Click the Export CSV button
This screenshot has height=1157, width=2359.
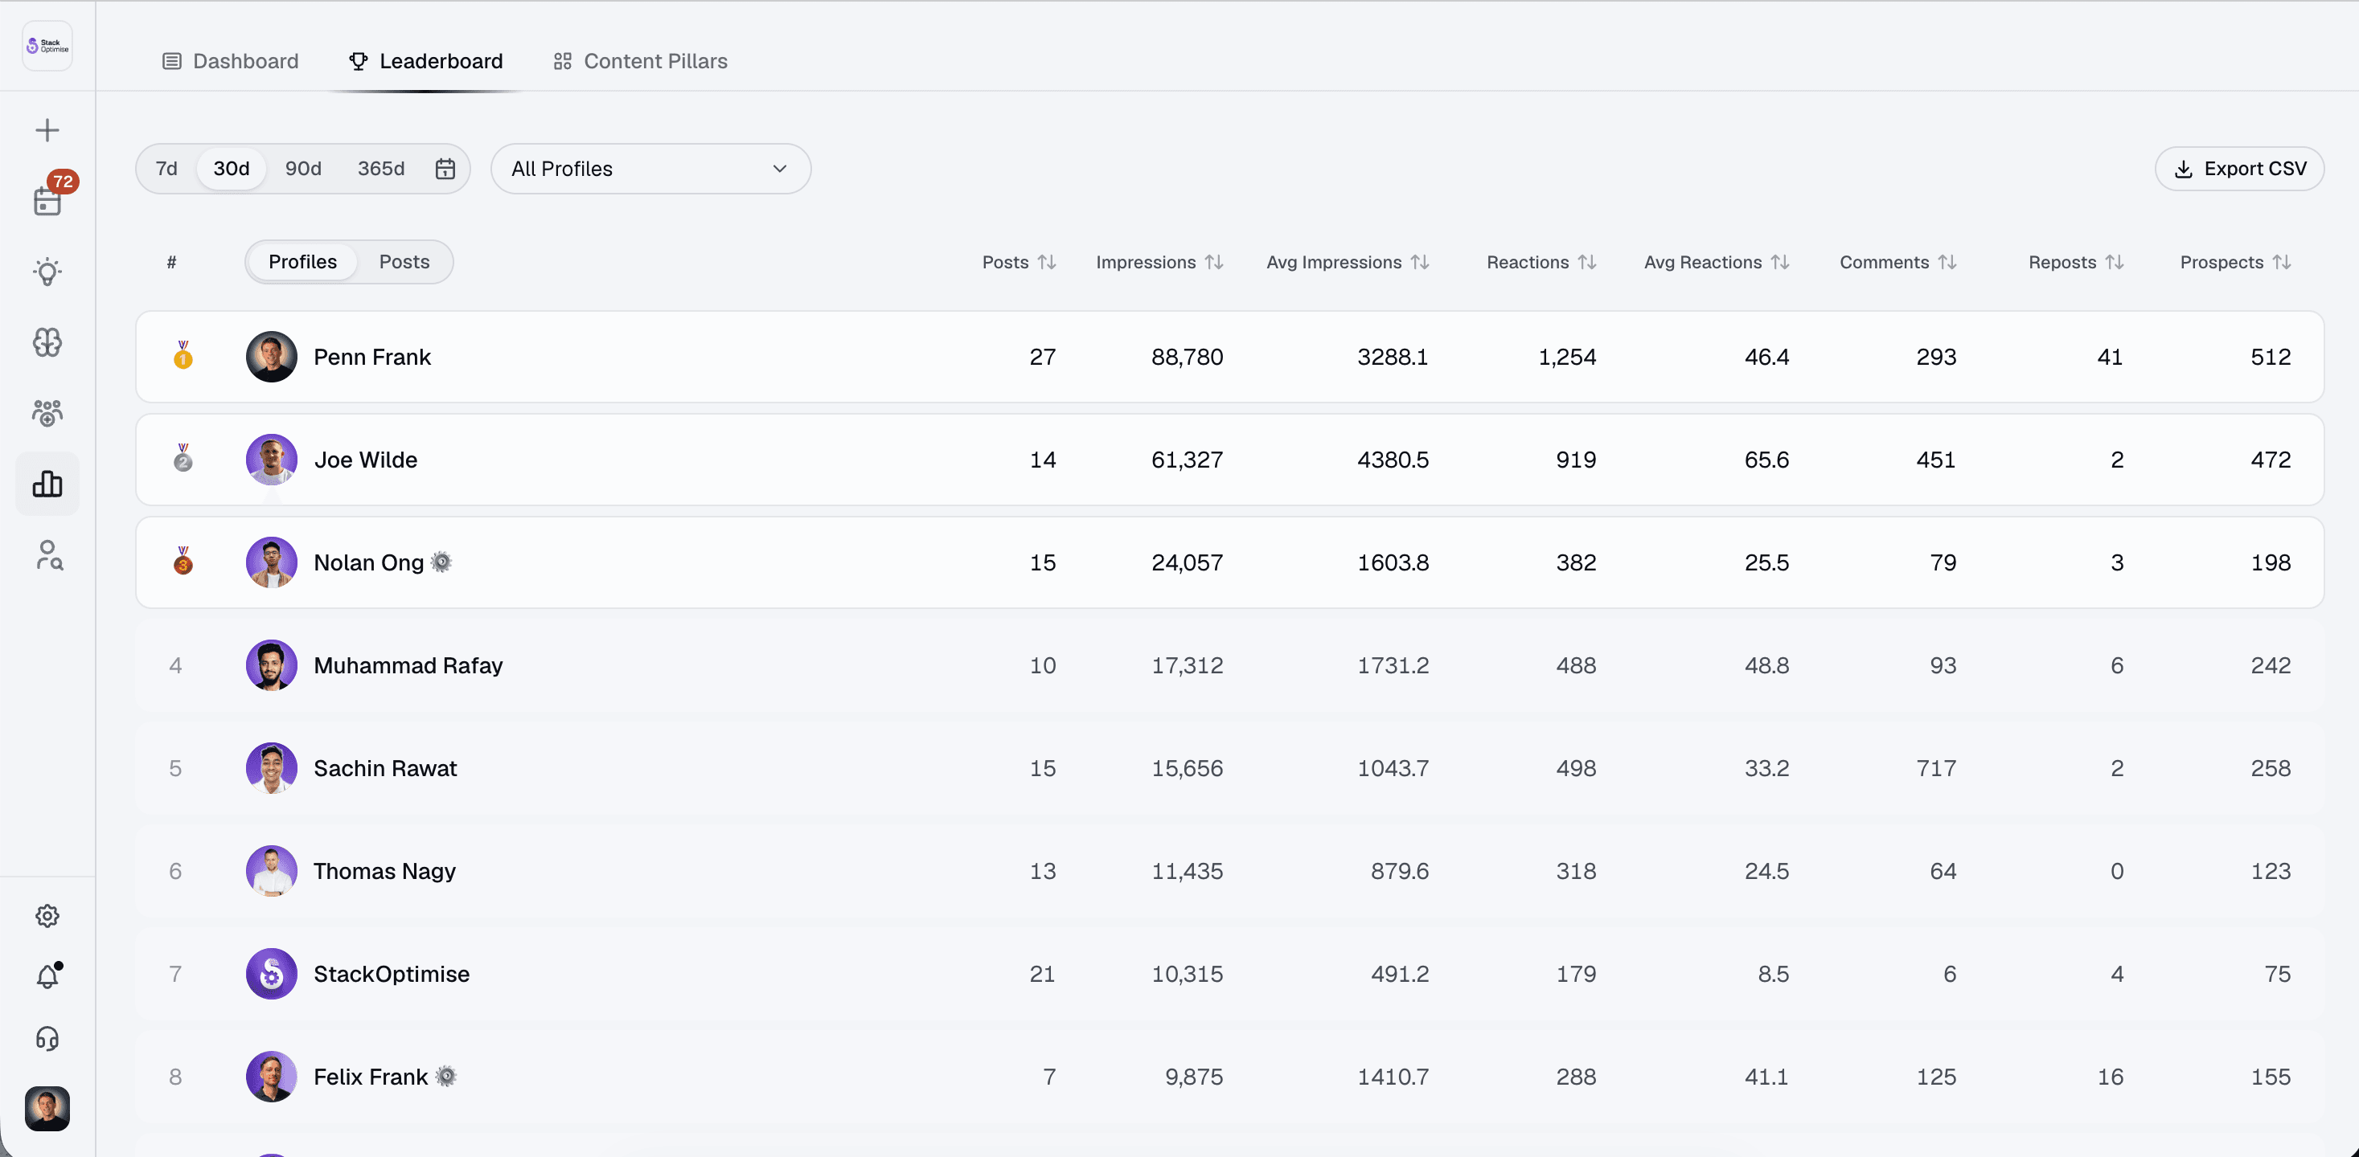(2239, 169)
